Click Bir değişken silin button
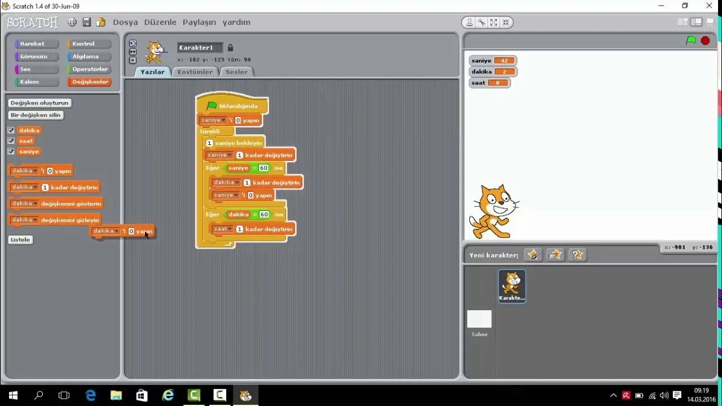 (x=36, y=115)
